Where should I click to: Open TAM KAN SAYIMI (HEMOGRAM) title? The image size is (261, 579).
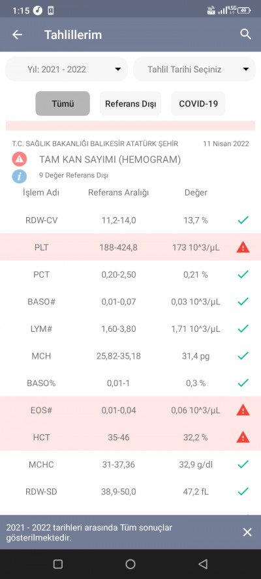110,160
